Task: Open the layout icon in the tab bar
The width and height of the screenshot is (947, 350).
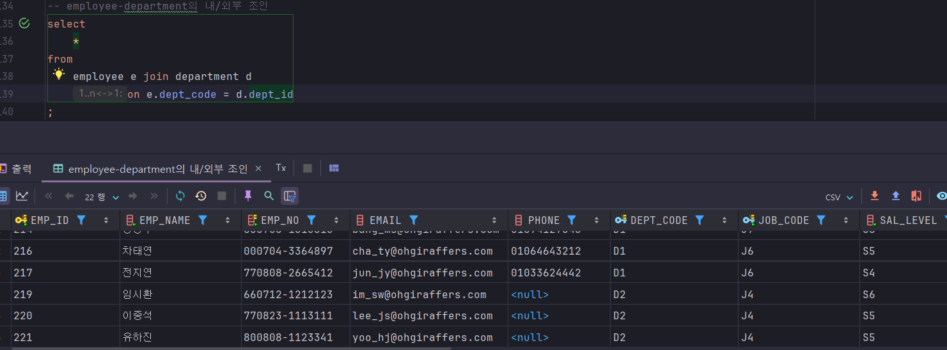Action: [334, 168]
